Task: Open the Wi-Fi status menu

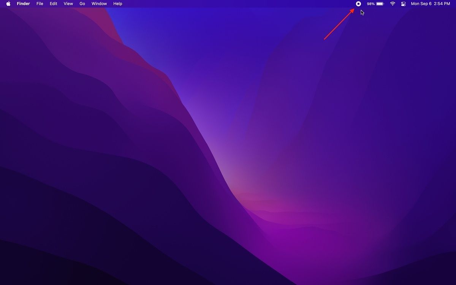Action: pos(393,4)
